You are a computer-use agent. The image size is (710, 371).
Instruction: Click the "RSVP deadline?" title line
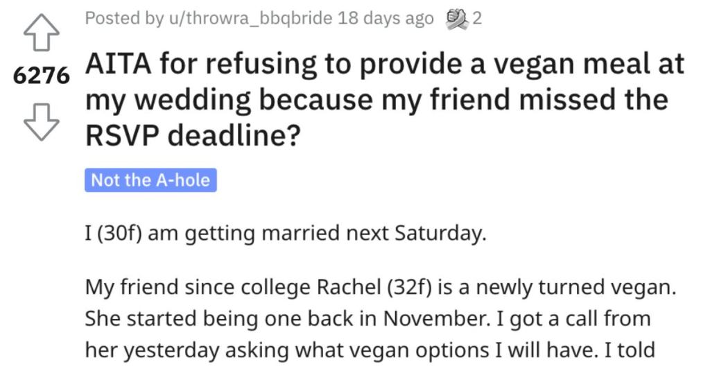pyautogui.click(x=193, y=136)
